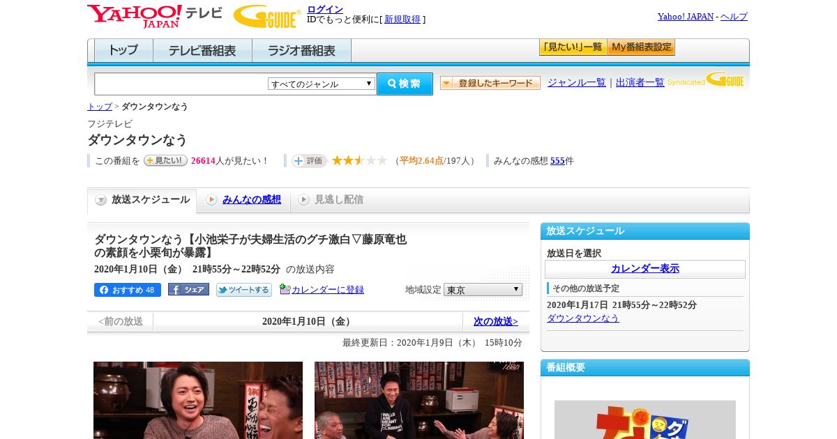Open the 出演者一覧 link
Image resolution: width=837 pixels, height=439 pixels.
(640, 83)
